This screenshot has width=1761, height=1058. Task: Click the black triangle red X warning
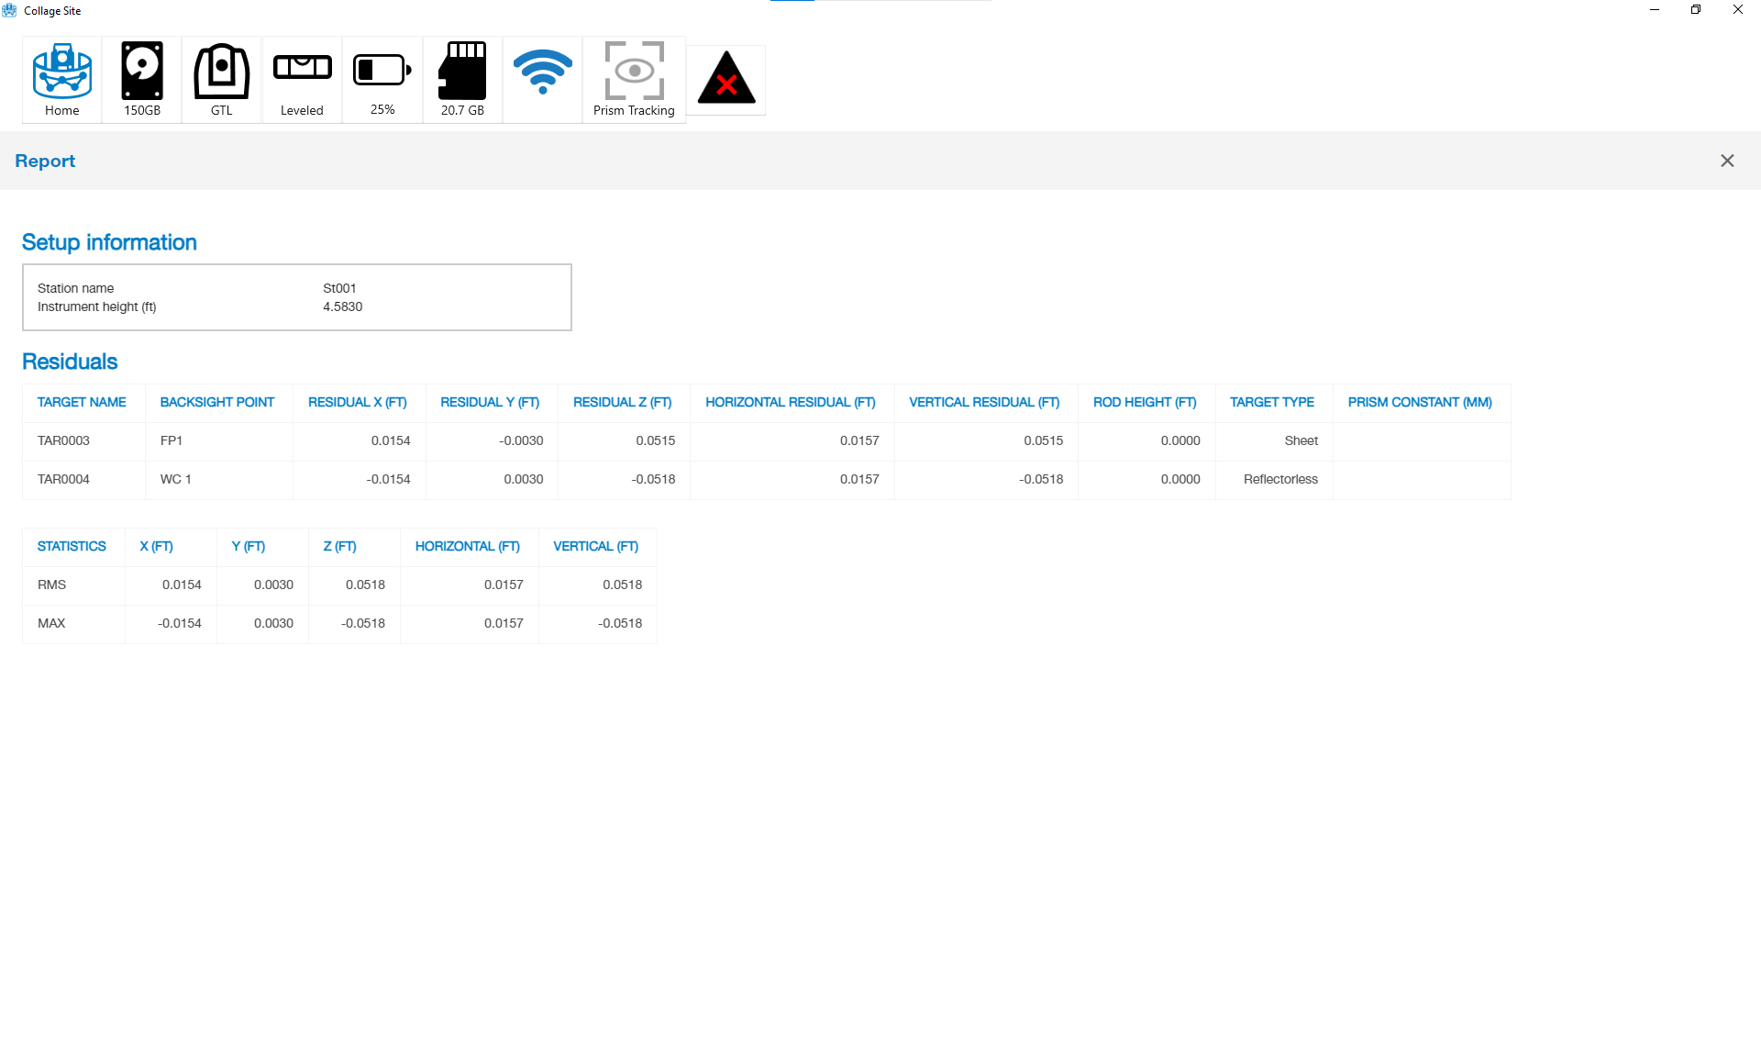725,79
